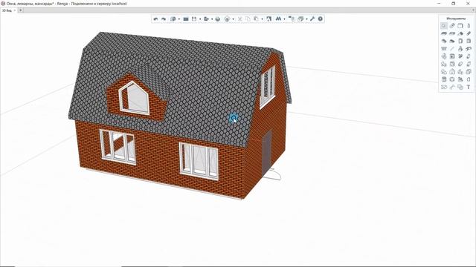Click the printer icon
This screenshot has height=267, width=476.
pyautogui.click(x=218, y=19)
